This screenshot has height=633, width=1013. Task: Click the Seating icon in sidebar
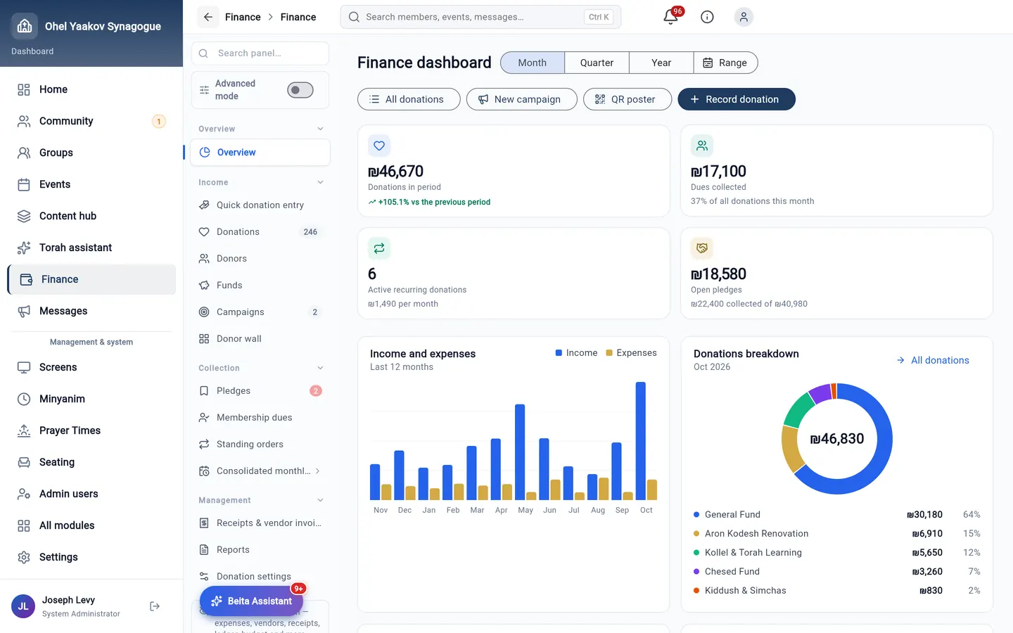click(24, 462)
